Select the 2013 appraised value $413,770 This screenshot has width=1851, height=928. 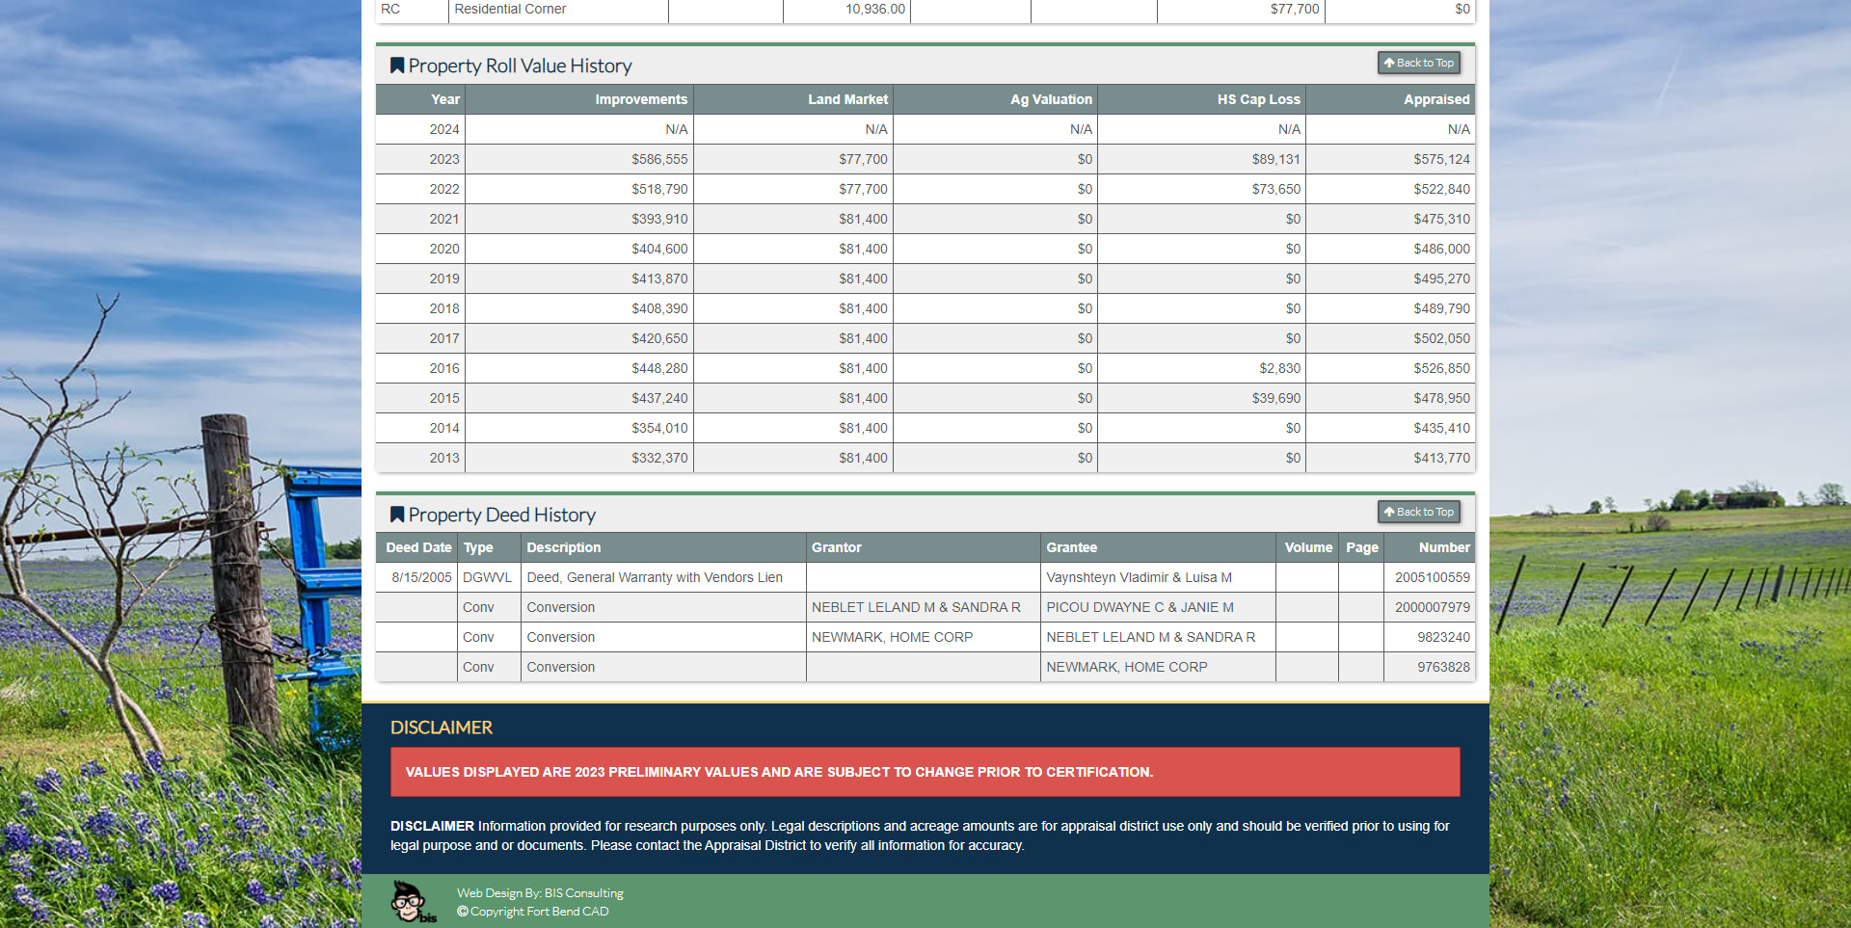[1441, 458]
